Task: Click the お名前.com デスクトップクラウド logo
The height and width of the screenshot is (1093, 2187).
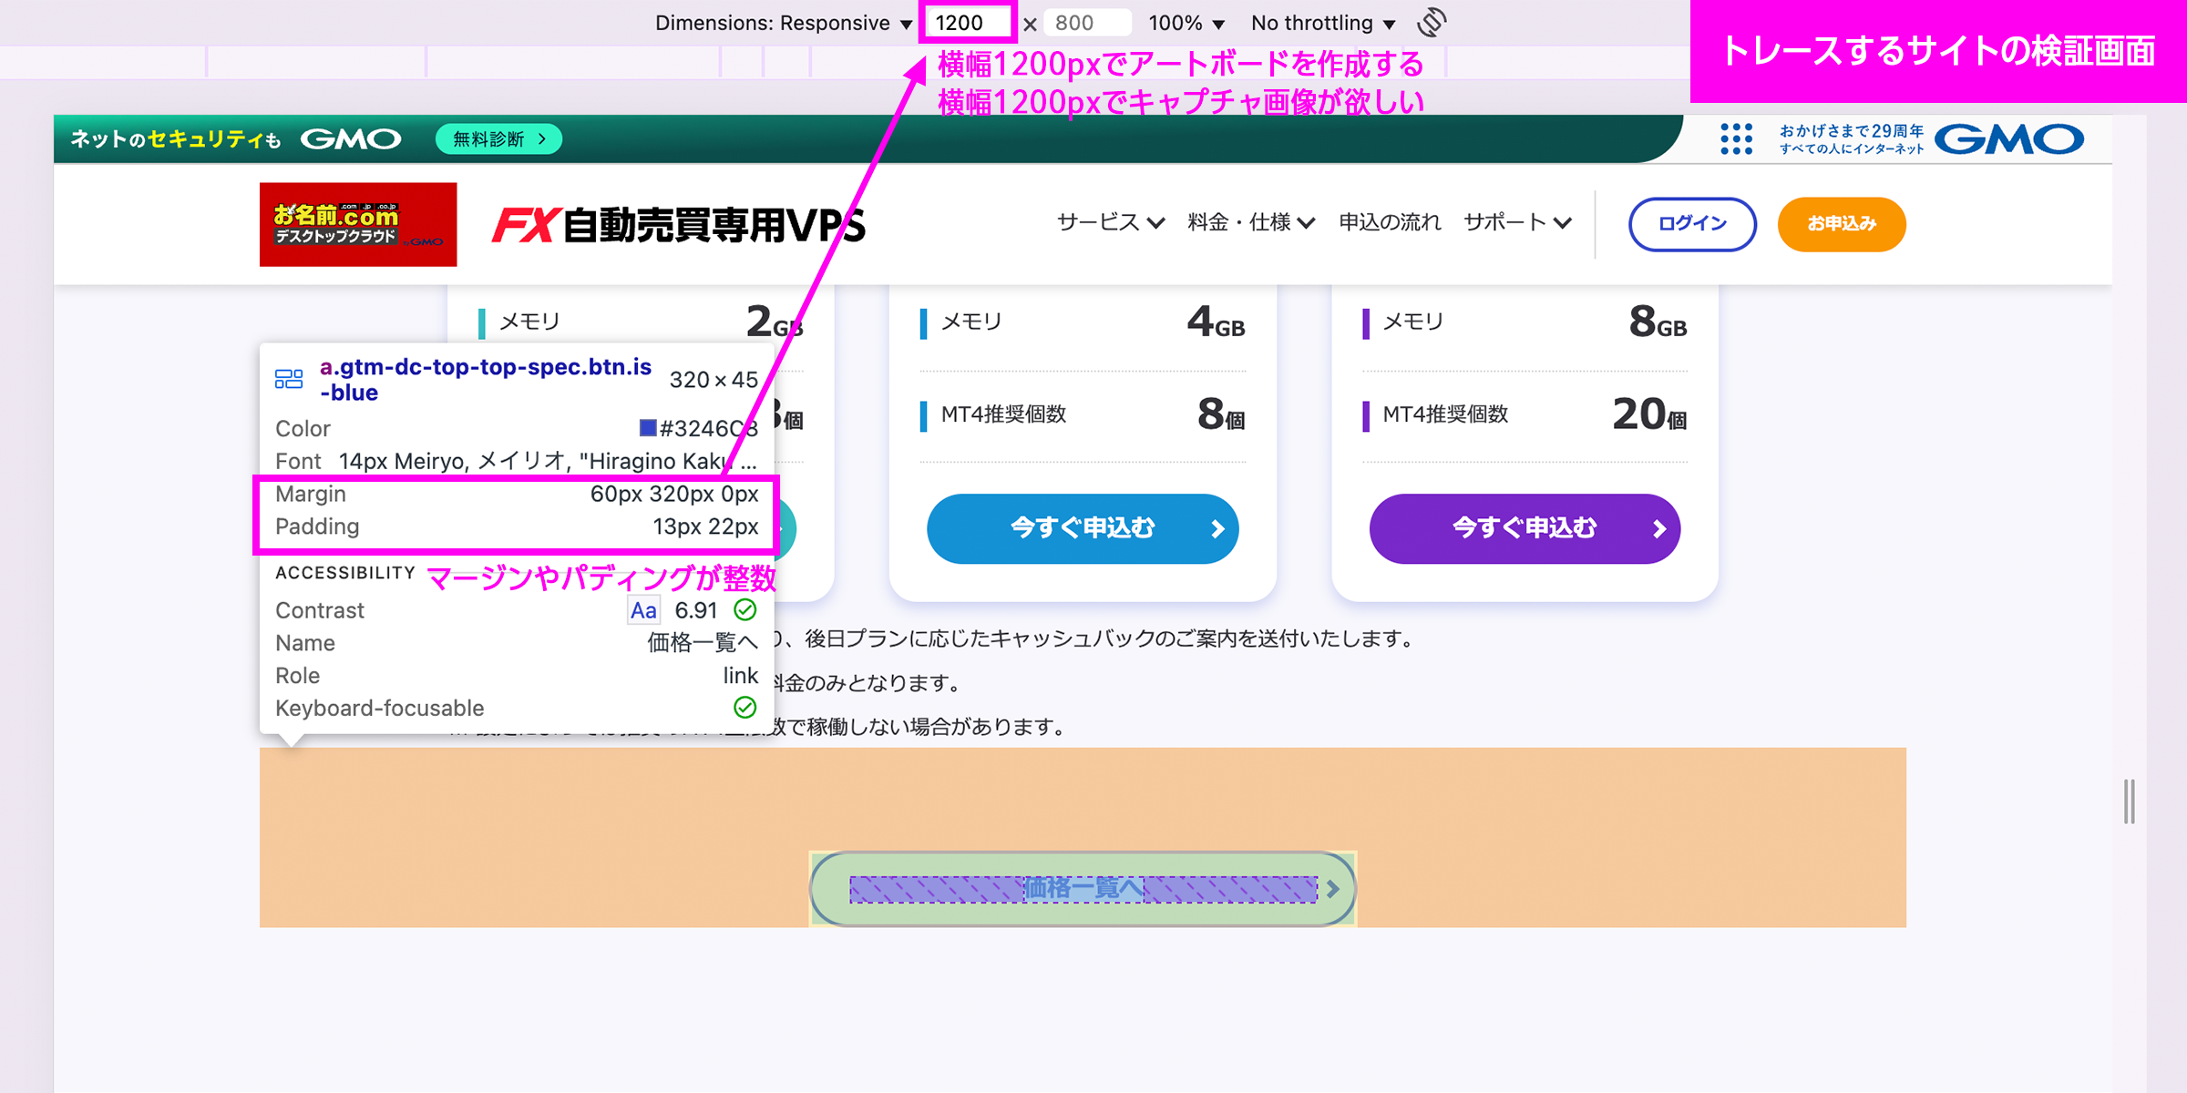Action: click(358, 224)
